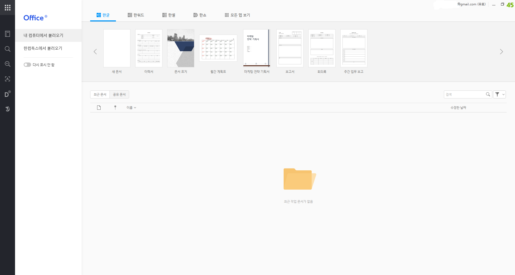Click the magnifier search icon in dark sidebar
Viewport: 515px width, 275px height.
pos(8,49)
